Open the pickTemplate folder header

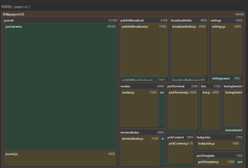pyautogui.click(x=220, y=156)
